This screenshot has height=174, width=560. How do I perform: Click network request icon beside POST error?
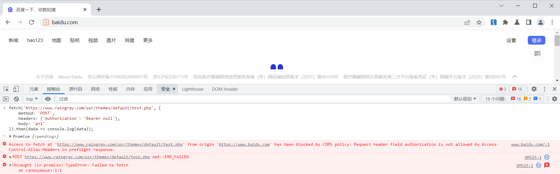(x=547, y=157)
